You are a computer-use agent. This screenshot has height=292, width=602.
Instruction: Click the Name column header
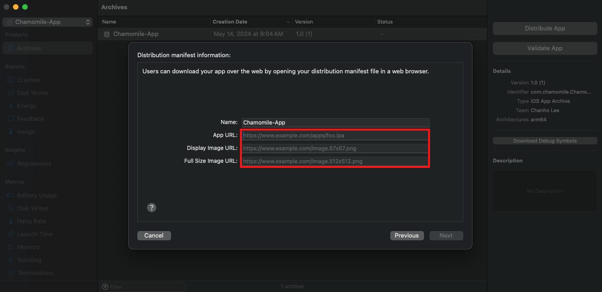109,22
